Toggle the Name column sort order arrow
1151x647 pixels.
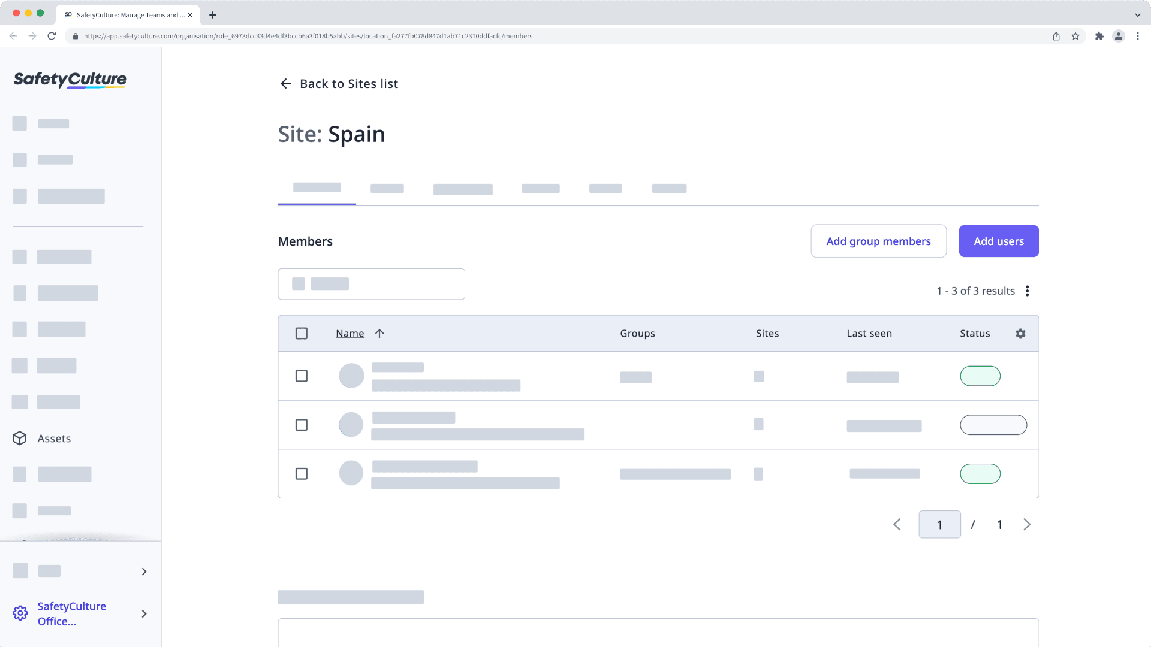[379, 333]
